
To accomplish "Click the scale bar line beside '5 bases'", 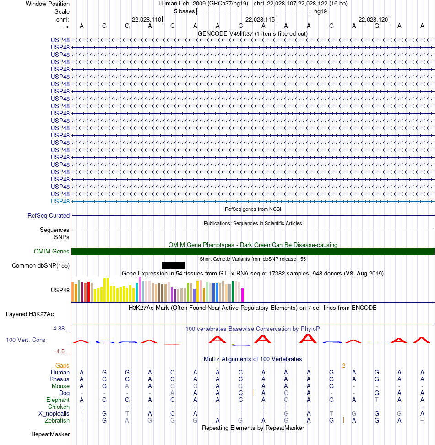I will (253, 11).
